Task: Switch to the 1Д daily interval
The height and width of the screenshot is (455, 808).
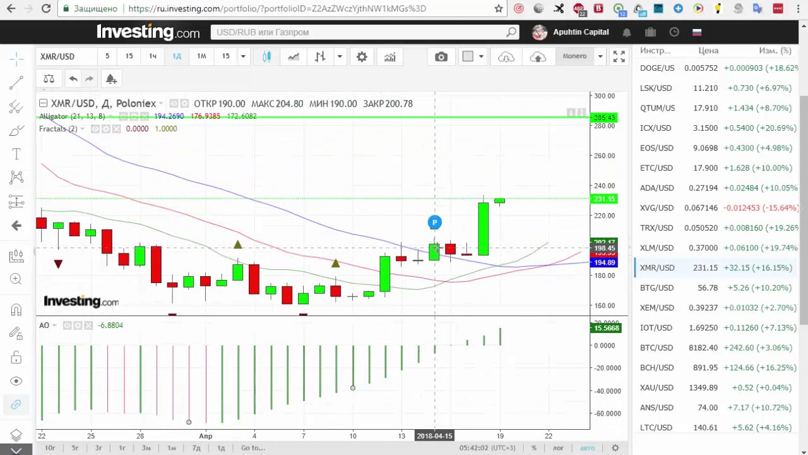Action: pos(177,56)
